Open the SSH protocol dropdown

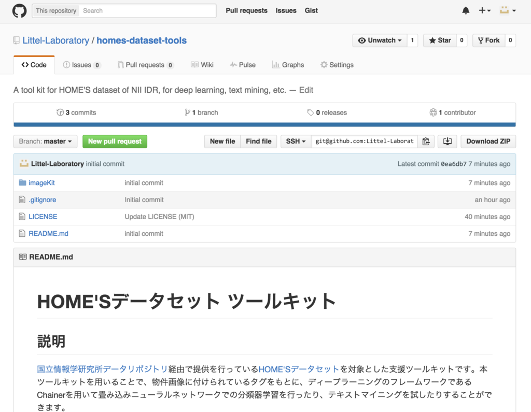point(296,141)
